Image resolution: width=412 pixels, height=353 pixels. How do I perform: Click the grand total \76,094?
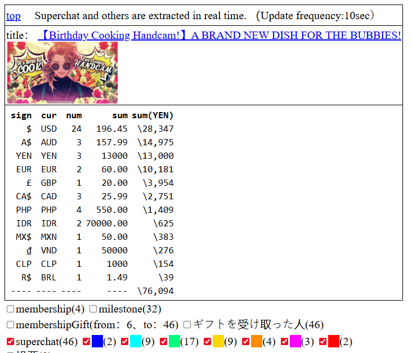click(155, 291)
